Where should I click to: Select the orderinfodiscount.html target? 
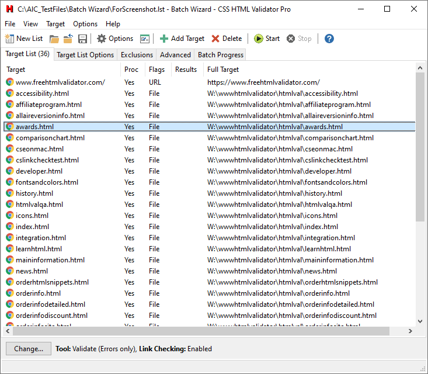click(210, 315)
